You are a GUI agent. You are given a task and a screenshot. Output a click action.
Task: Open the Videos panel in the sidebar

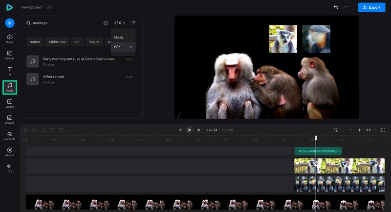[x=10, y=104]
